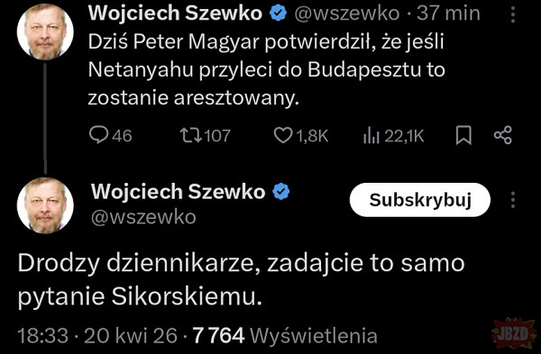Click verified badge beside second Wojciech Szewko
The image size is (541, 354).
(x=281, y=192)
